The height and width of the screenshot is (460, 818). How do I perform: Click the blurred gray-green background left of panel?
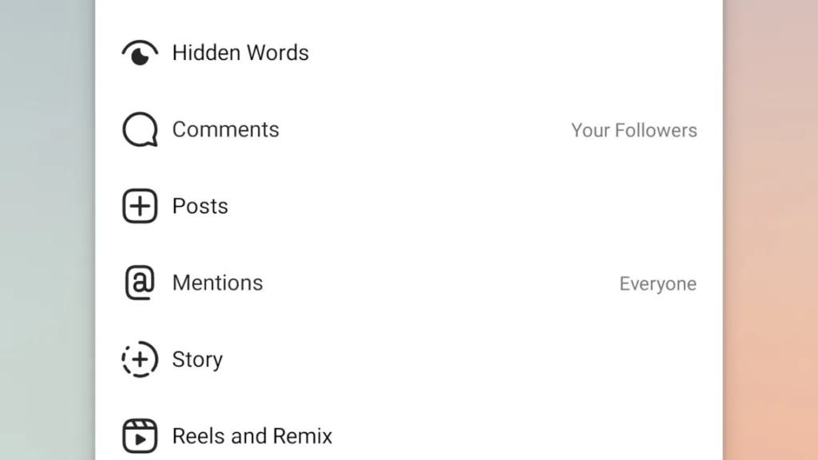(x=47, y=230)
